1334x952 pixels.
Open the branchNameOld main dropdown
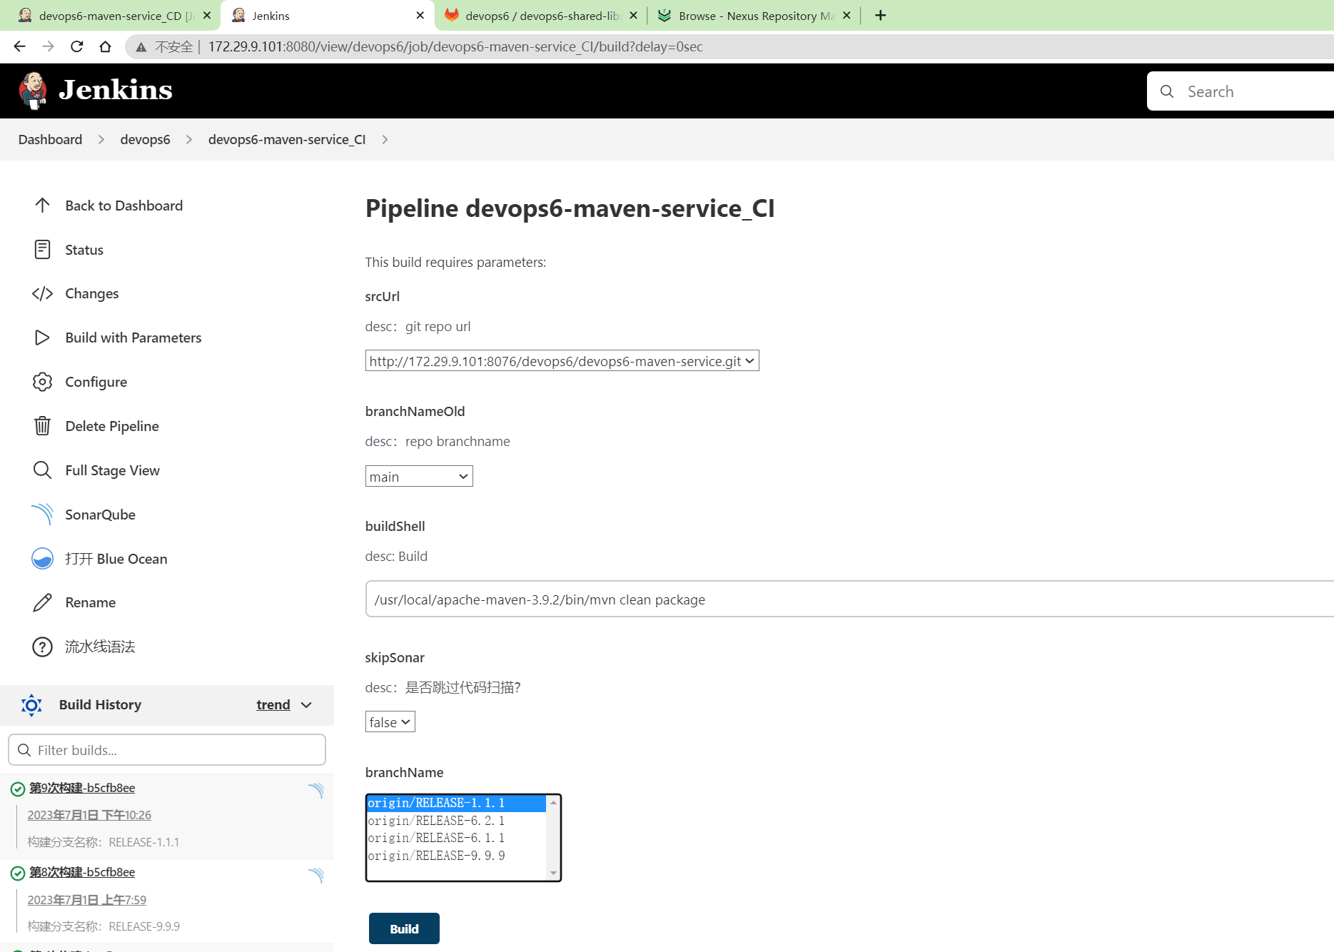(419, 476)
